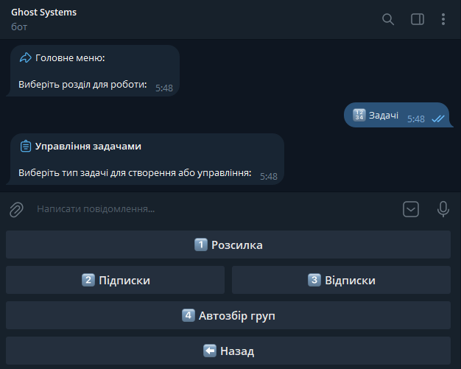
Task: Click the paperclip attach file icon
Action: click(16, 209)
